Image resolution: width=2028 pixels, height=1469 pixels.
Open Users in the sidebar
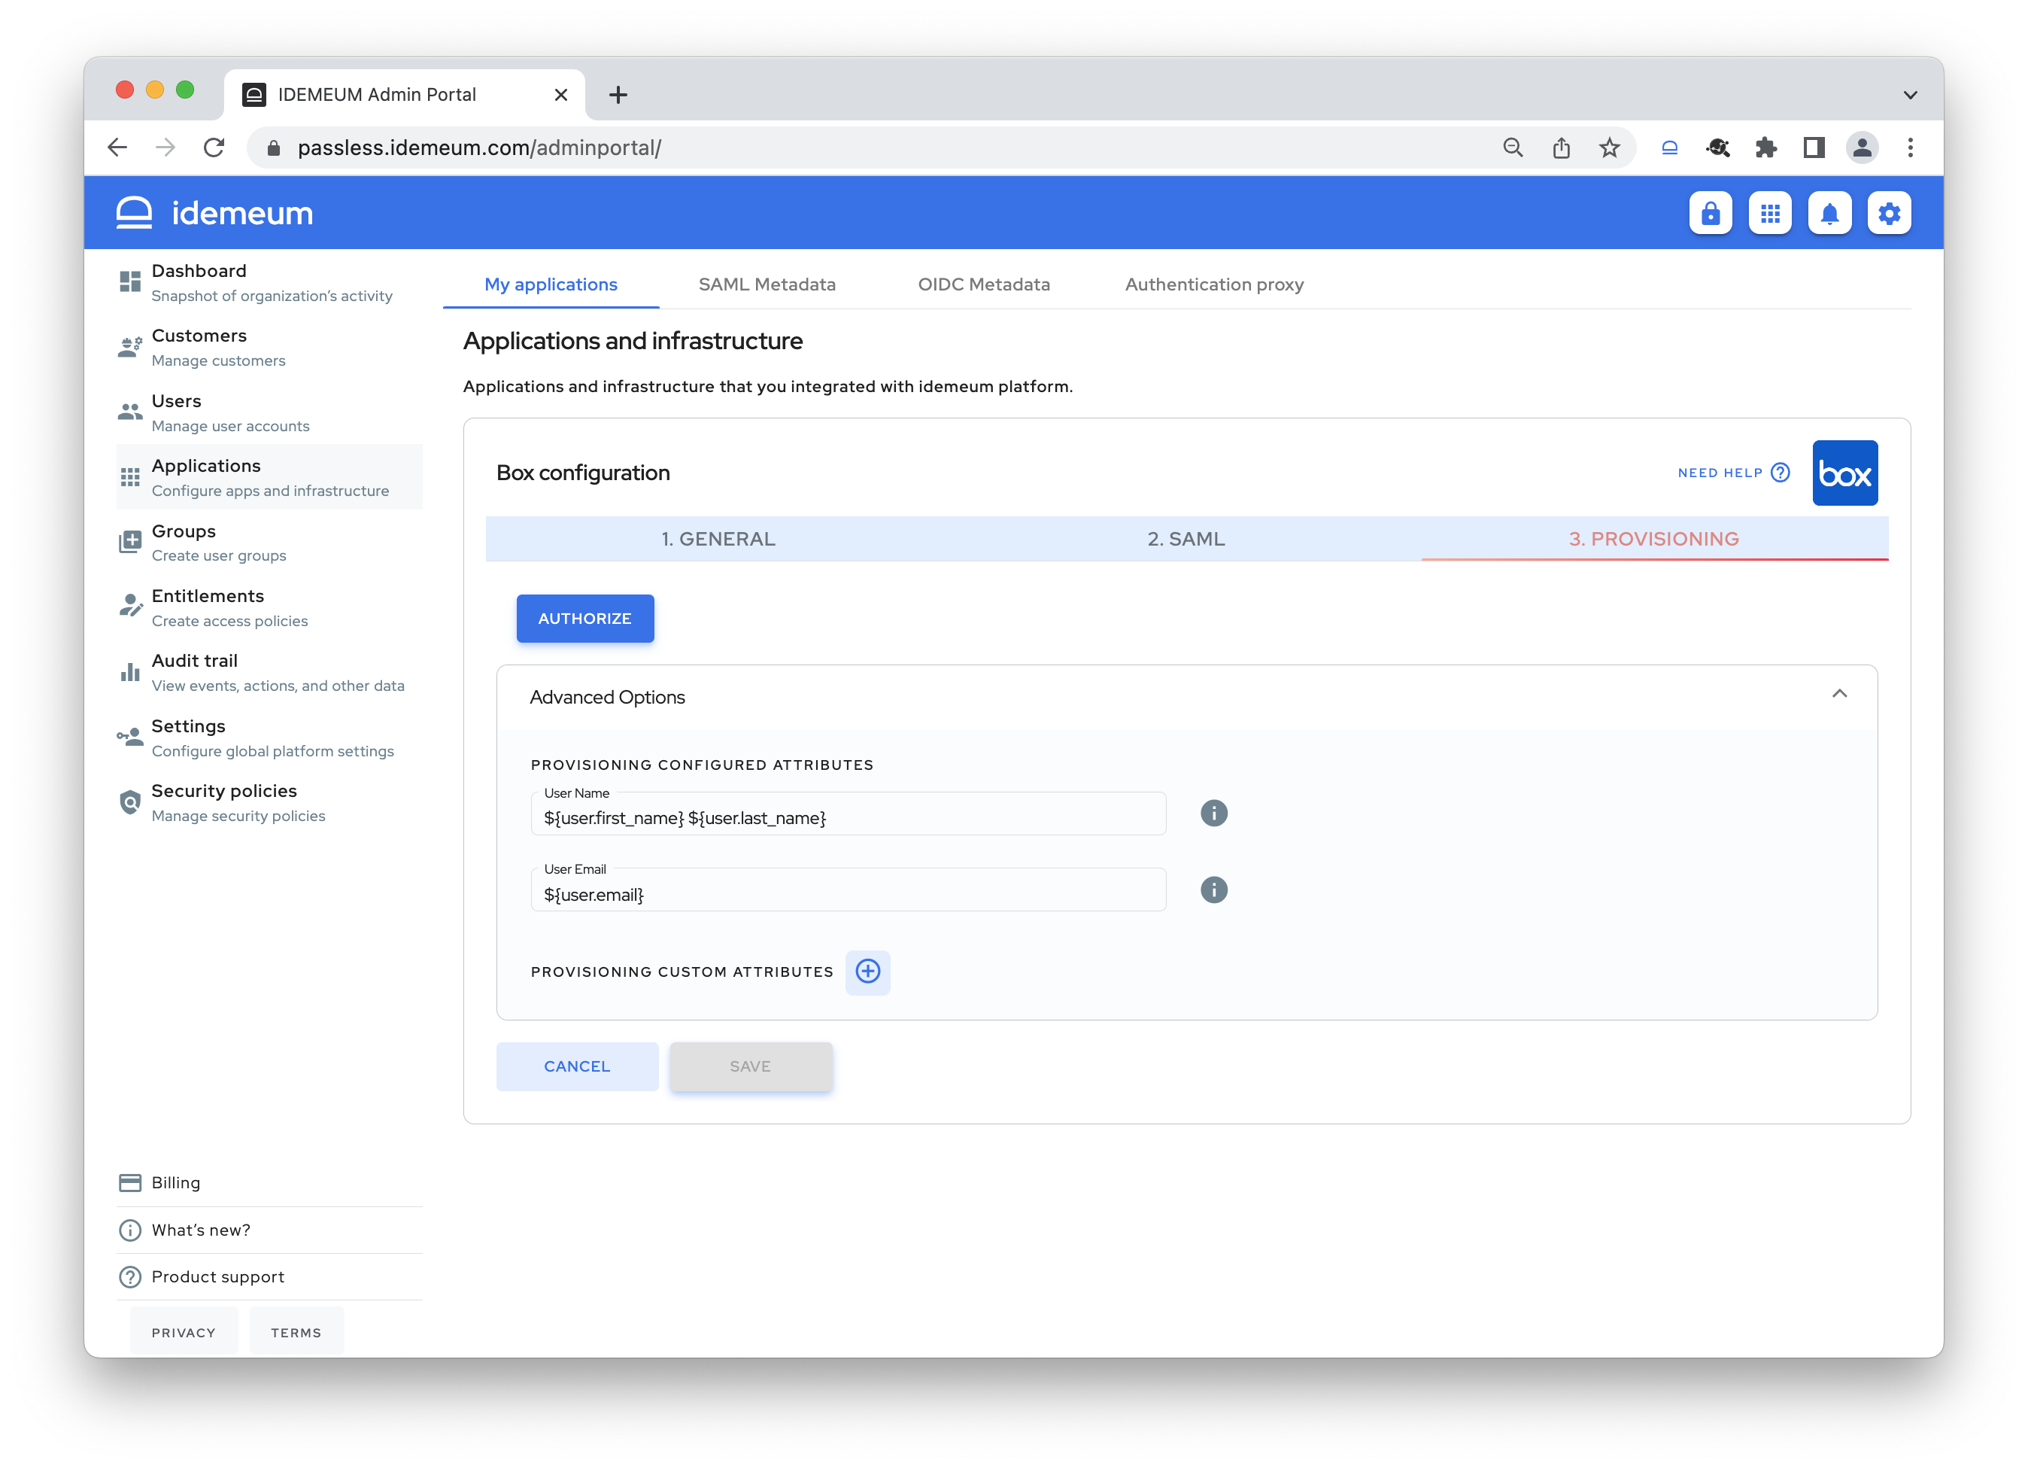[x=269, y=412]
